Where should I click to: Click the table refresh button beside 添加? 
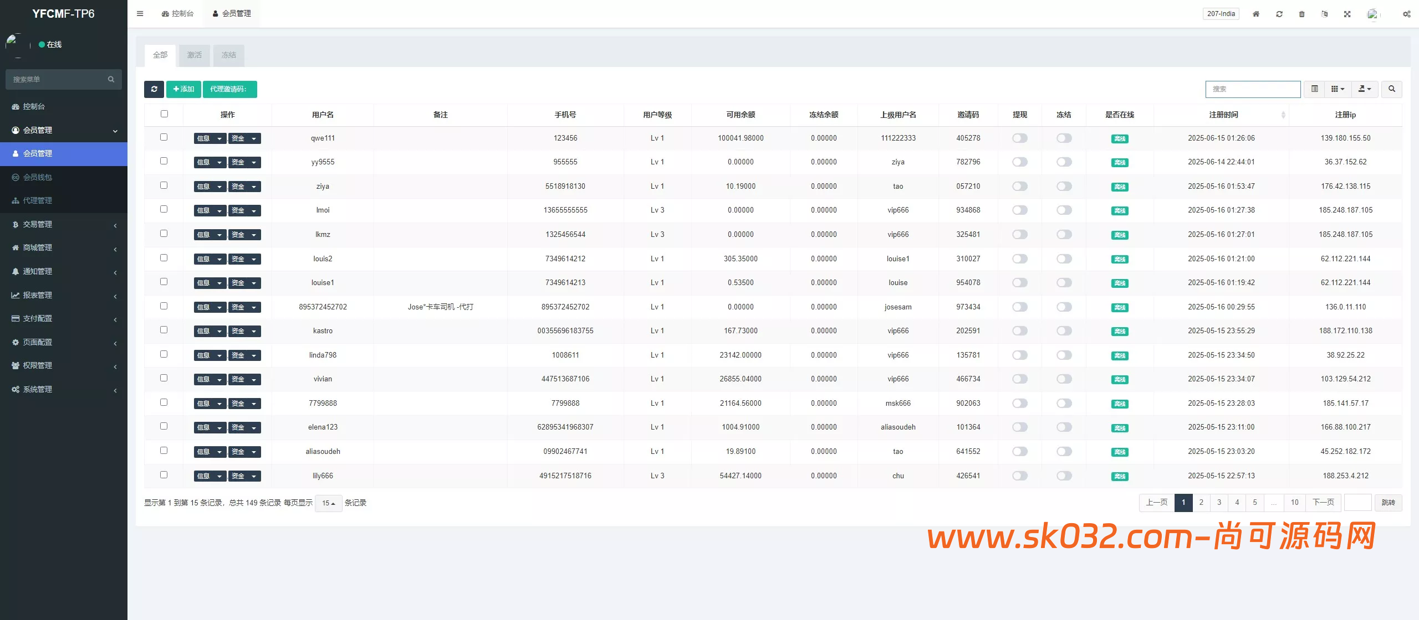(x=154, y=89)
